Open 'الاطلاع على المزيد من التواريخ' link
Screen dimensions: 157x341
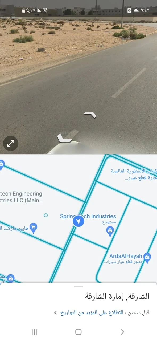tap(92, 312)
